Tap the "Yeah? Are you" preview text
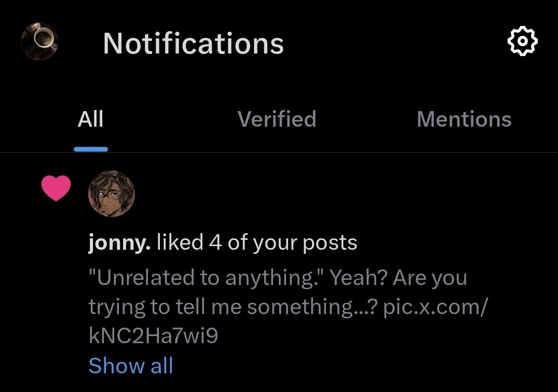This screenshot has height=392, width=558. (398, 278)
